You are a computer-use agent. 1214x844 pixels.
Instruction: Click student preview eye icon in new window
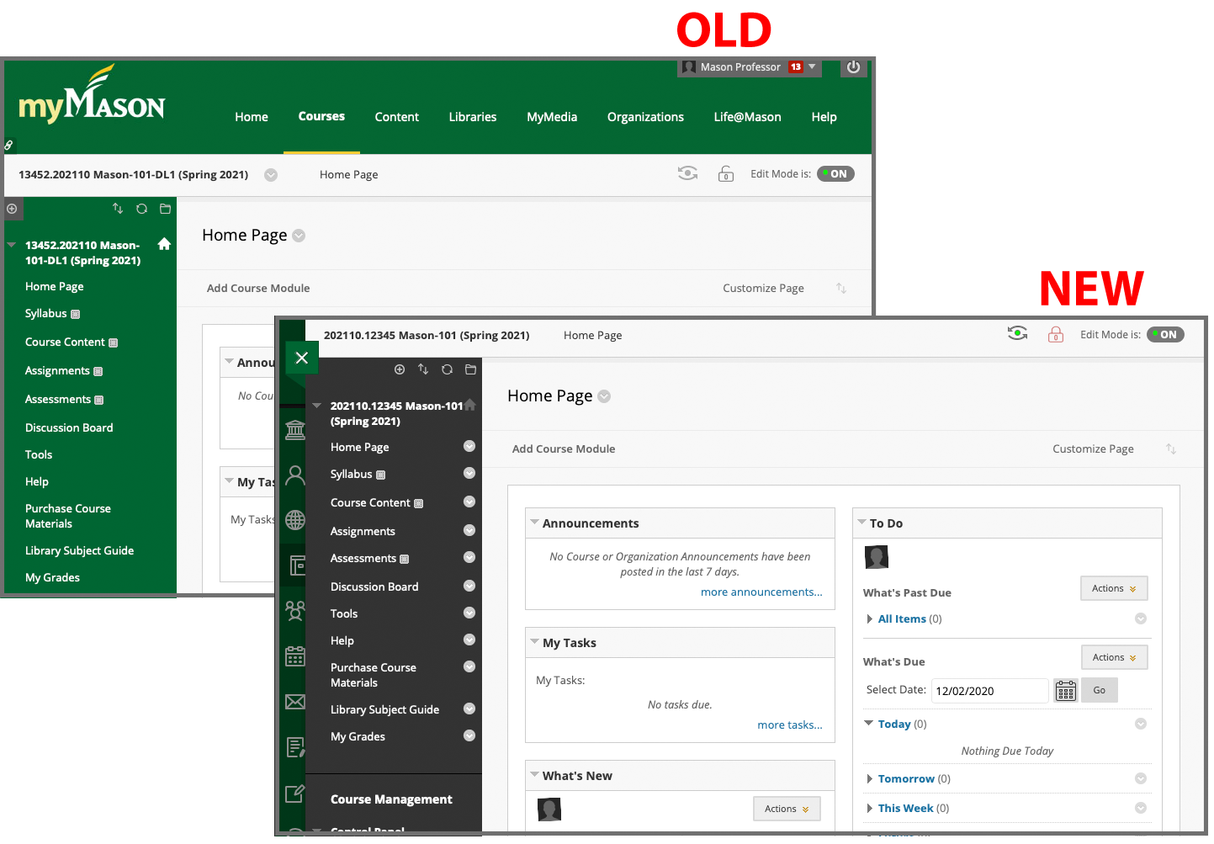coord(1018,334)
